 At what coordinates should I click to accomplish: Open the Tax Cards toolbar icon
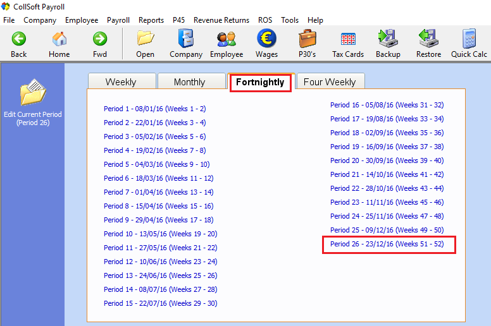(x=348, y=39)
